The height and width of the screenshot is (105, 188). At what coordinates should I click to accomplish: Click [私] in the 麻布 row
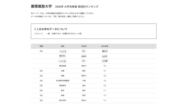(41, 90)
